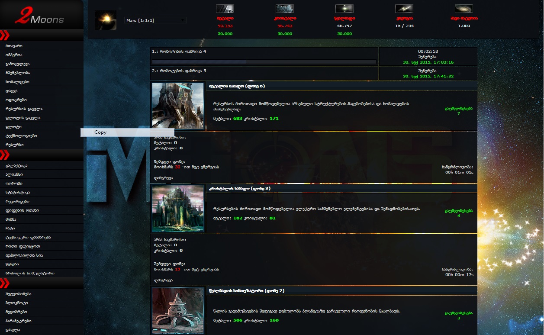
Task: Open the metal mine building image
Action: (178, 106)
